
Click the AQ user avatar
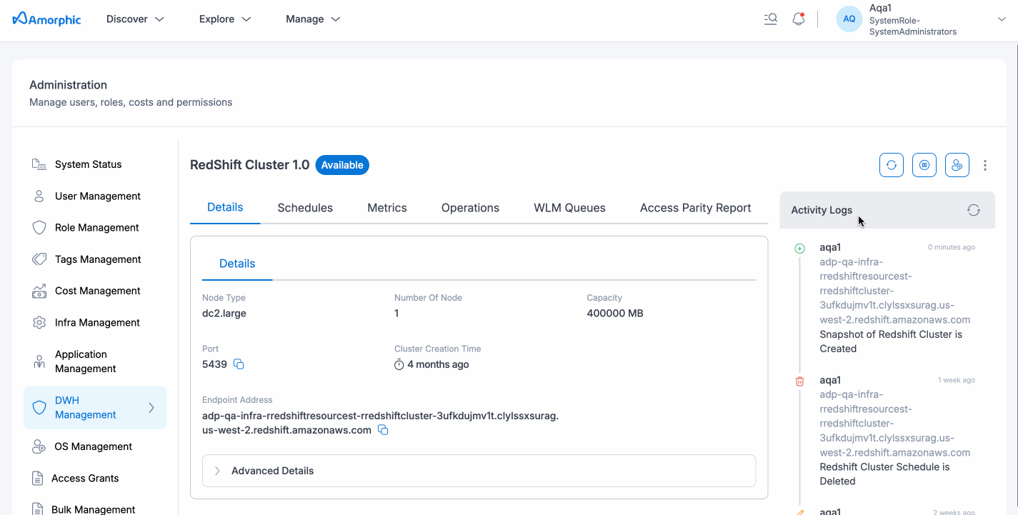click(x=849, y=19)
